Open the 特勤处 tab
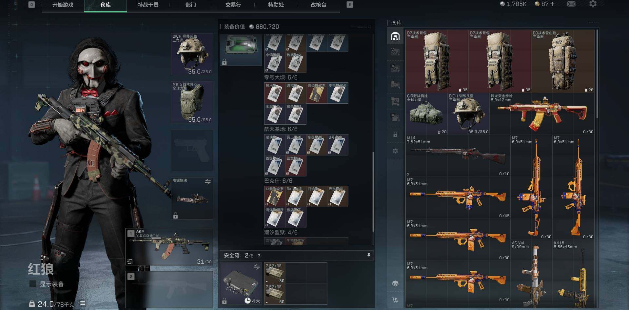629x310 pixels. point(276,5)
